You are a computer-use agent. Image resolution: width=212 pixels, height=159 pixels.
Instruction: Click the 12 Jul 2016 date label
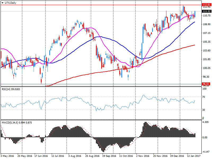point(58,156)
